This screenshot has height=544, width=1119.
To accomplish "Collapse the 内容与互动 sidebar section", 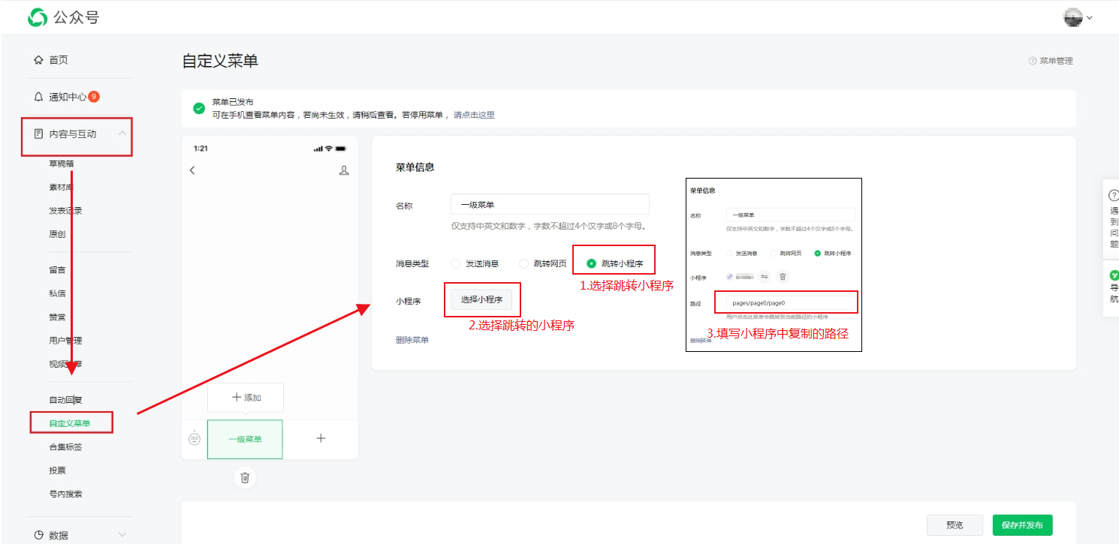I will click(x=122, y=134).
